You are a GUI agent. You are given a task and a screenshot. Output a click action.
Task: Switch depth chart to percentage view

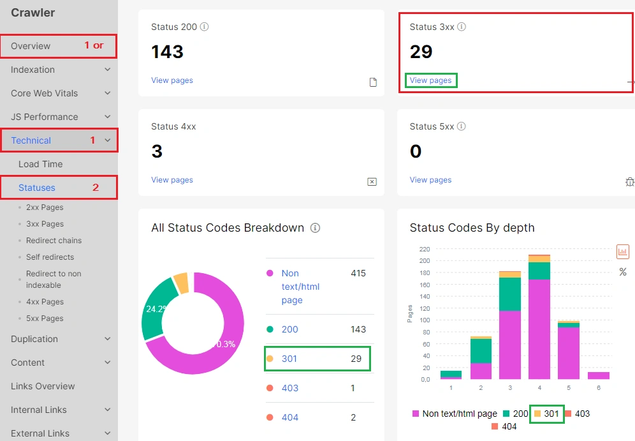623,272
